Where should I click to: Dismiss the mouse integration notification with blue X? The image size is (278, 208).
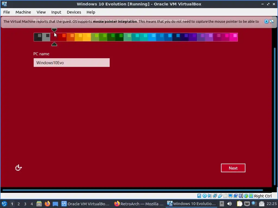pyautogui.click(x=266, y=21)
